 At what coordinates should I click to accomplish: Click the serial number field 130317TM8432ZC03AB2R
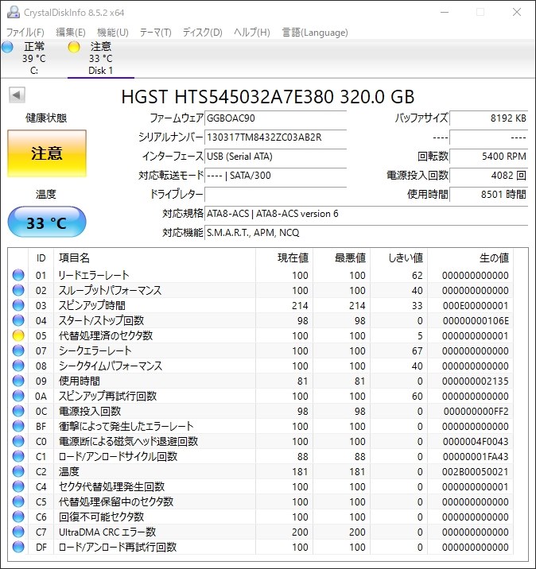276,137
